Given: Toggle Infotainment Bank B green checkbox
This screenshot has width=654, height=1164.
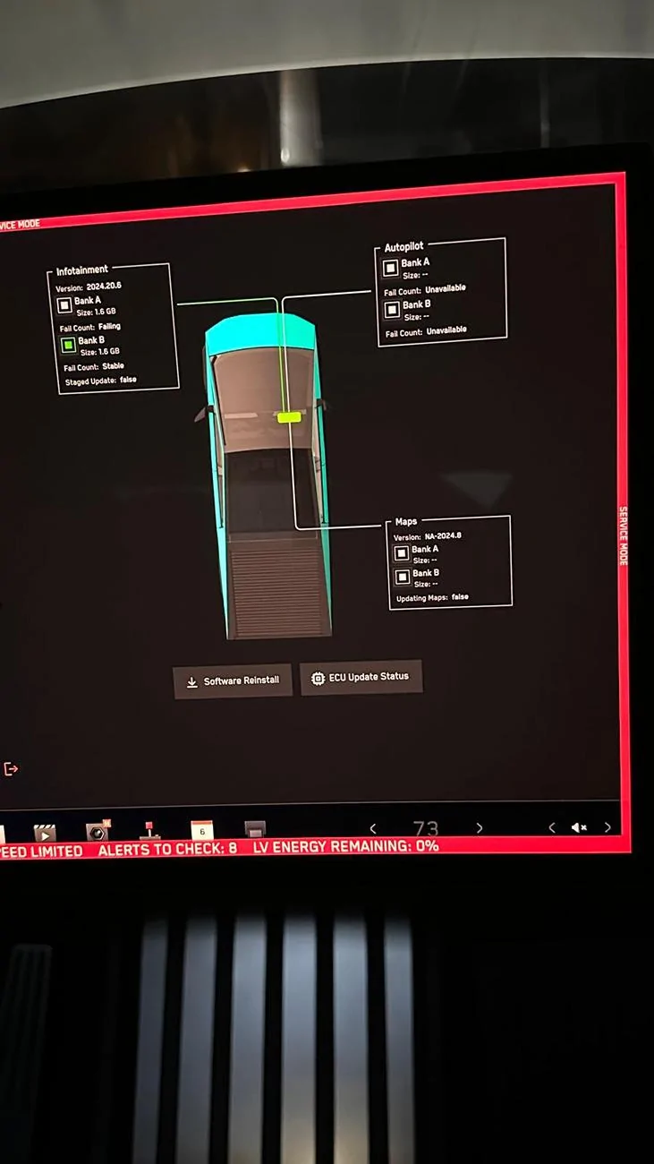Looking at the screenshot, I should (69, 345).
